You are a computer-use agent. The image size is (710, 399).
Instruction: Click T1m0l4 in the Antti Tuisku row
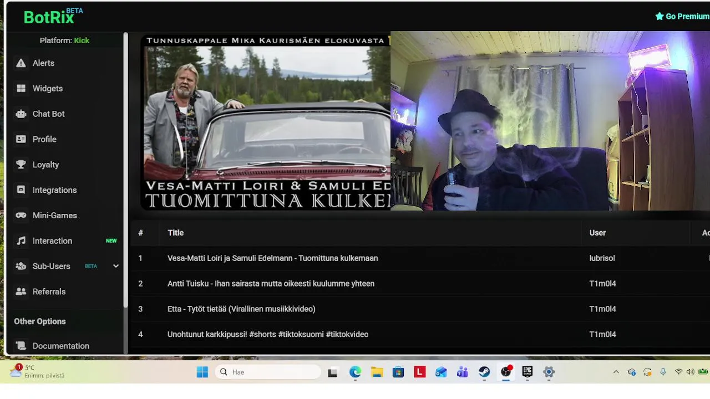coord(602,284)
